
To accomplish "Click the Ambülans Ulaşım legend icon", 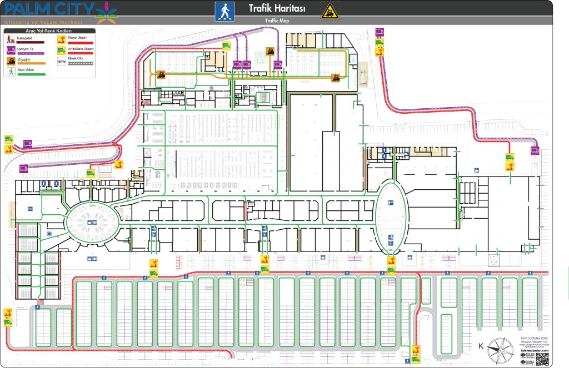I will coord(62,50).
